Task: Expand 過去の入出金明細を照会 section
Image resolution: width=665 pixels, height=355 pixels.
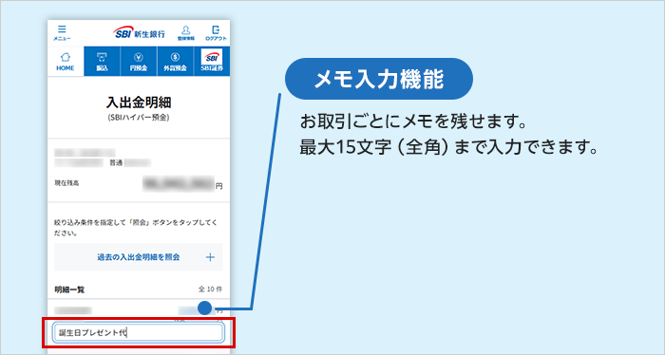Action: pos(139,257)
